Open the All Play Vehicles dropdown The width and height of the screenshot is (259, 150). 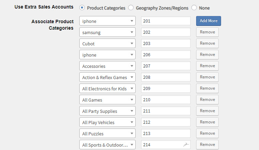pos(107,122)
